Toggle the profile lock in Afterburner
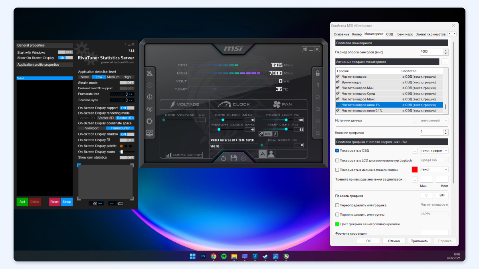Image resolution: width=479 pixels, height=269 pixels. coord(318,73)
